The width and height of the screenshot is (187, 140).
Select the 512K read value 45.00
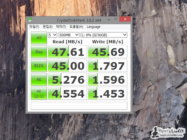tap(67, 66)
